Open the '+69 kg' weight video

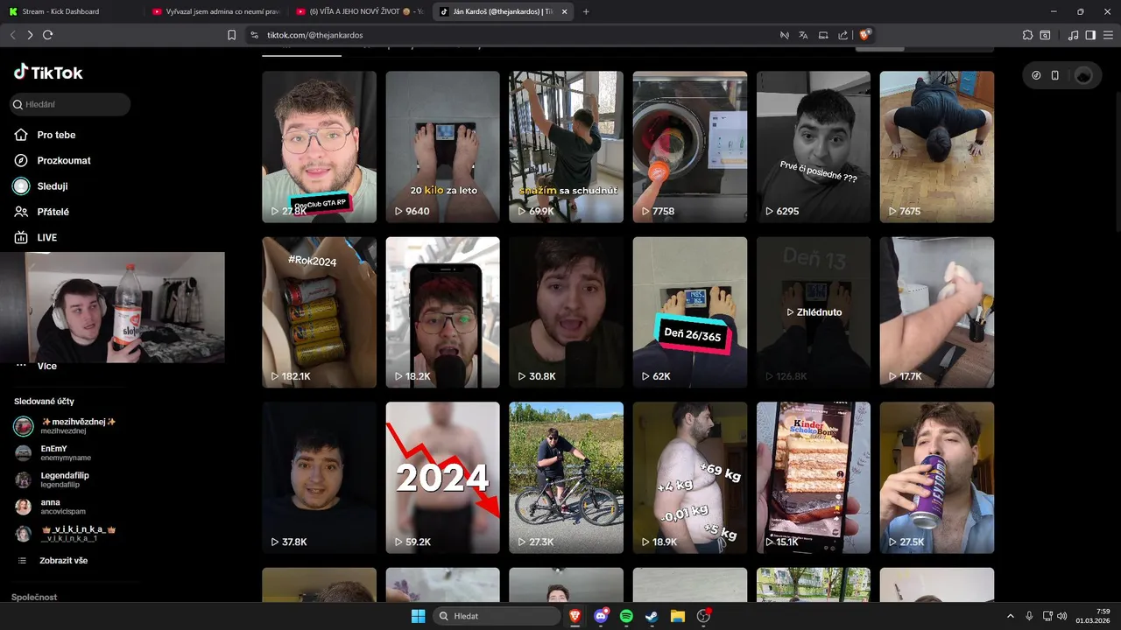tap(690, 478)
